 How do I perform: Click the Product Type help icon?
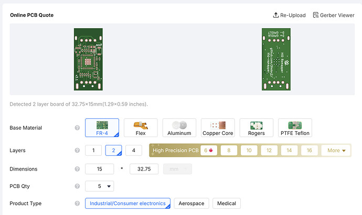pos(77,203)
